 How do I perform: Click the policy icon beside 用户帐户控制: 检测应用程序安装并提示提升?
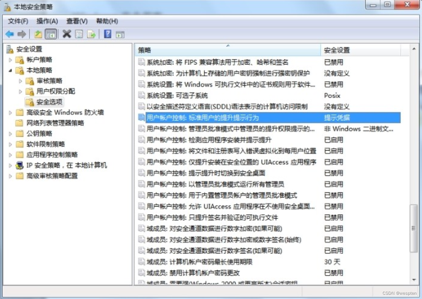point(141,140)
